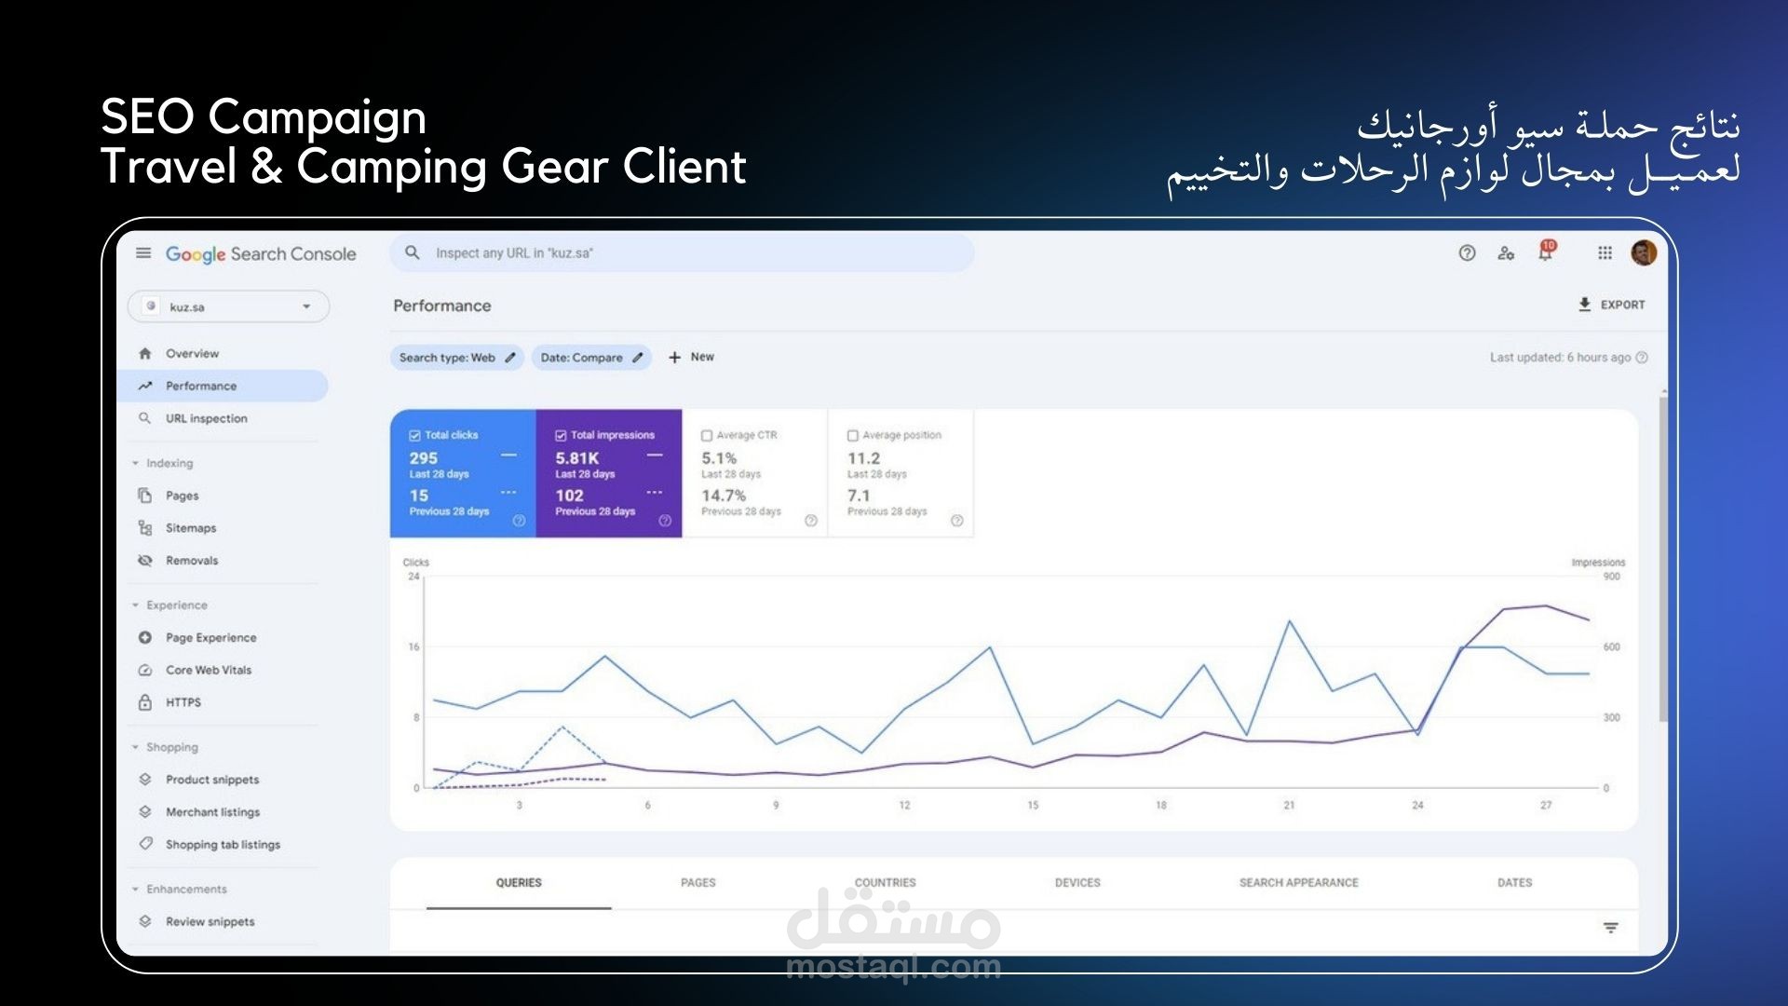Open the hamburger main menu icon
Viewport: 1788px width, 1006px height.
click(x=143, y=253)
